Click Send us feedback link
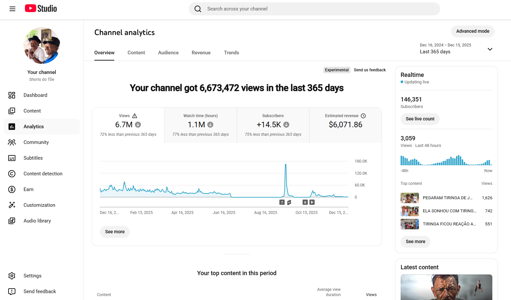 [370, 70]
